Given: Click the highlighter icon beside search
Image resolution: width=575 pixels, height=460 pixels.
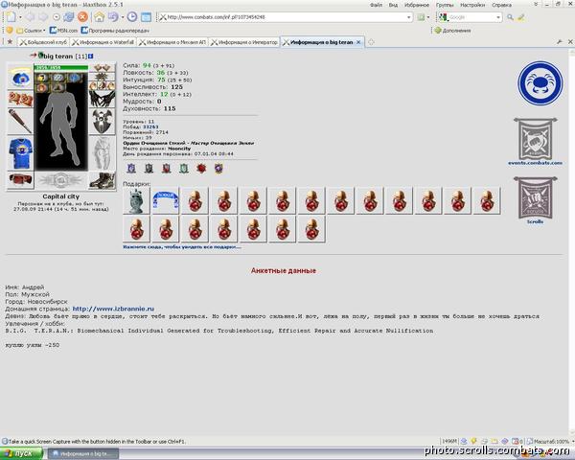Looking at the screenshot, I should (x=521, y=17).
